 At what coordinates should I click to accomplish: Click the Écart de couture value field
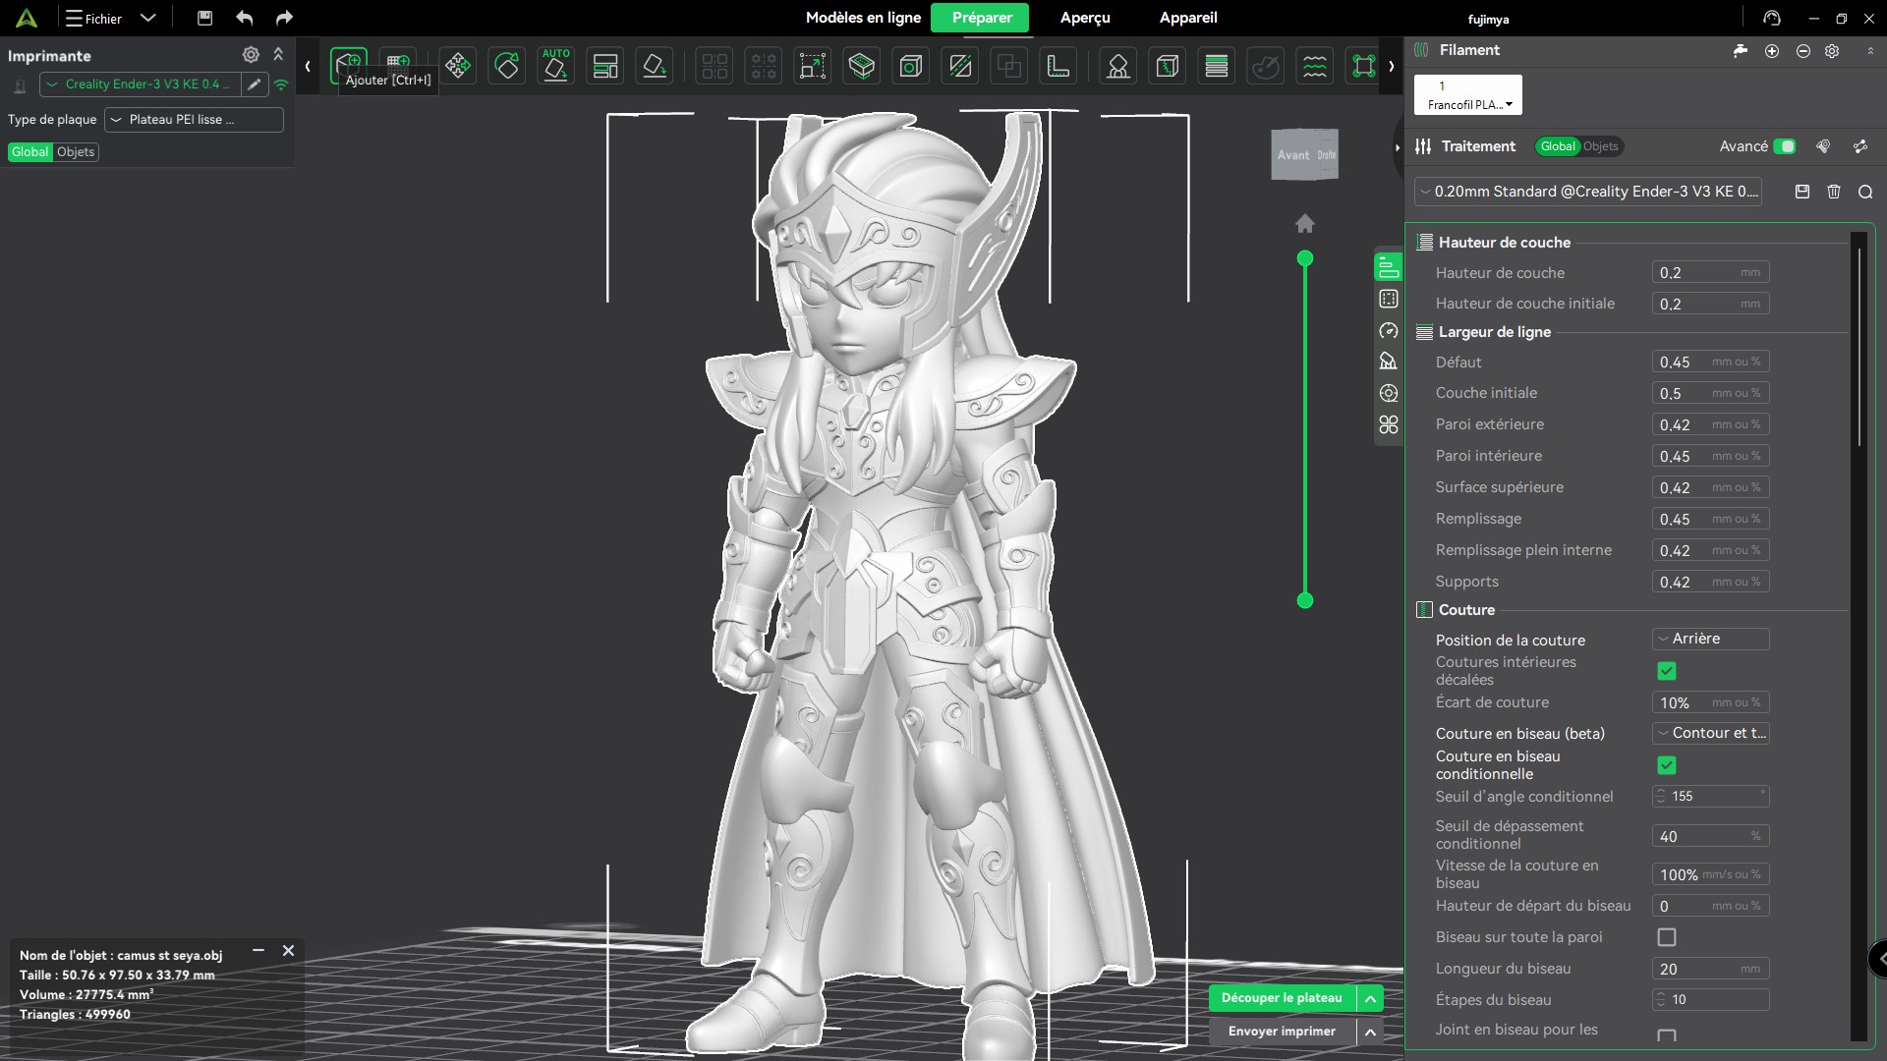tap(1711, 702)
